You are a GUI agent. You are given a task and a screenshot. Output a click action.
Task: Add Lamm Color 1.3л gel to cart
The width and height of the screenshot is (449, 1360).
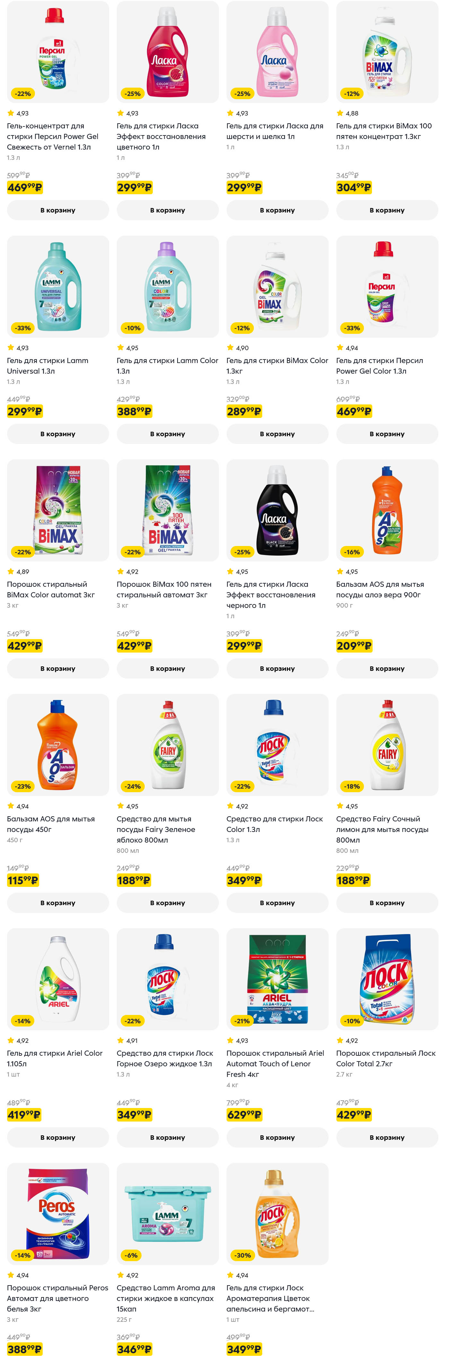[167, 434]
